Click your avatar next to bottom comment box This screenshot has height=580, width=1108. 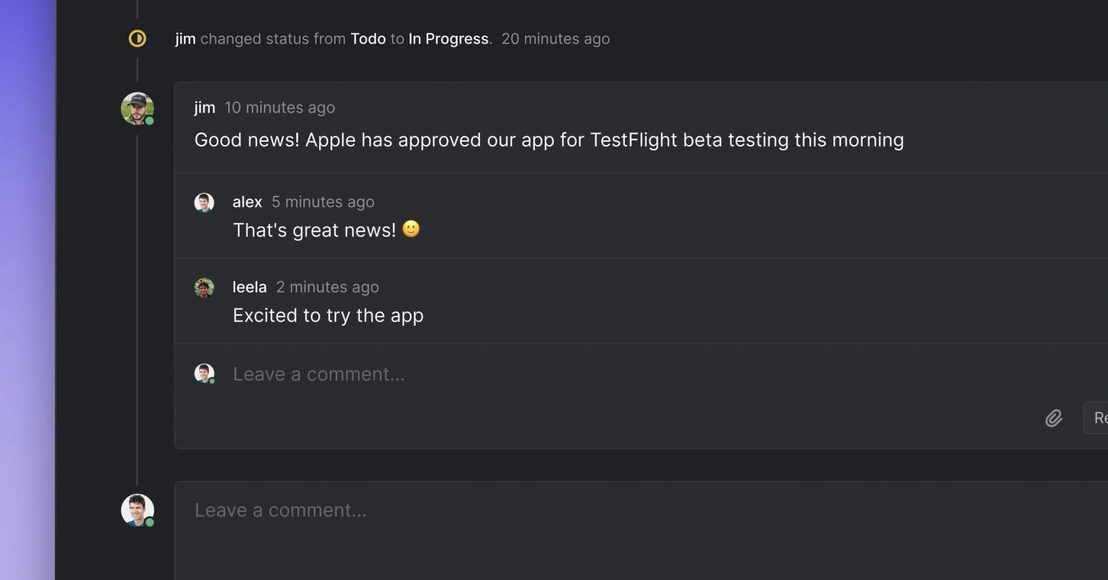[x=137, y=510]
